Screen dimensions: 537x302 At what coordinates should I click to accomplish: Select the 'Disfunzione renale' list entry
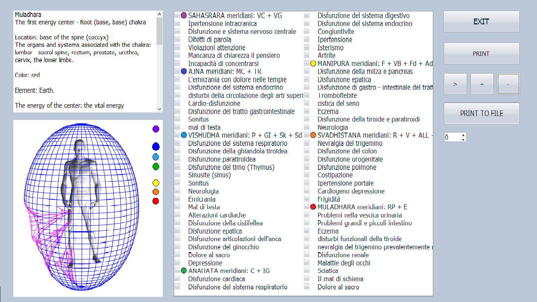(343, 255)
